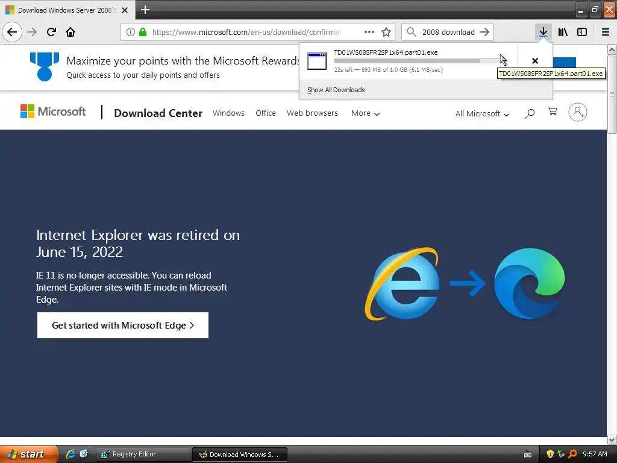Open site search magnifier on Microsoft header

point(530,113)
